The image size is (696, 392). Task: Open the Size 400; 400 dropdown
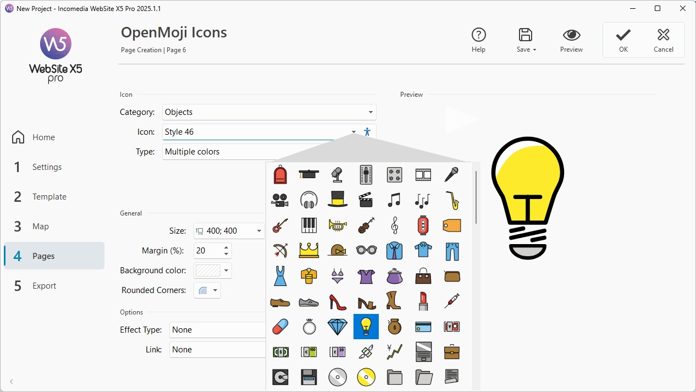(229, 231)
